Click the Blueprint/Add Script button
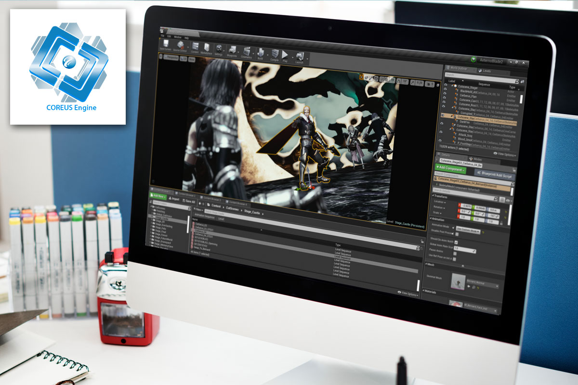This screenshot has height=385, width=578. pos(494,174)
